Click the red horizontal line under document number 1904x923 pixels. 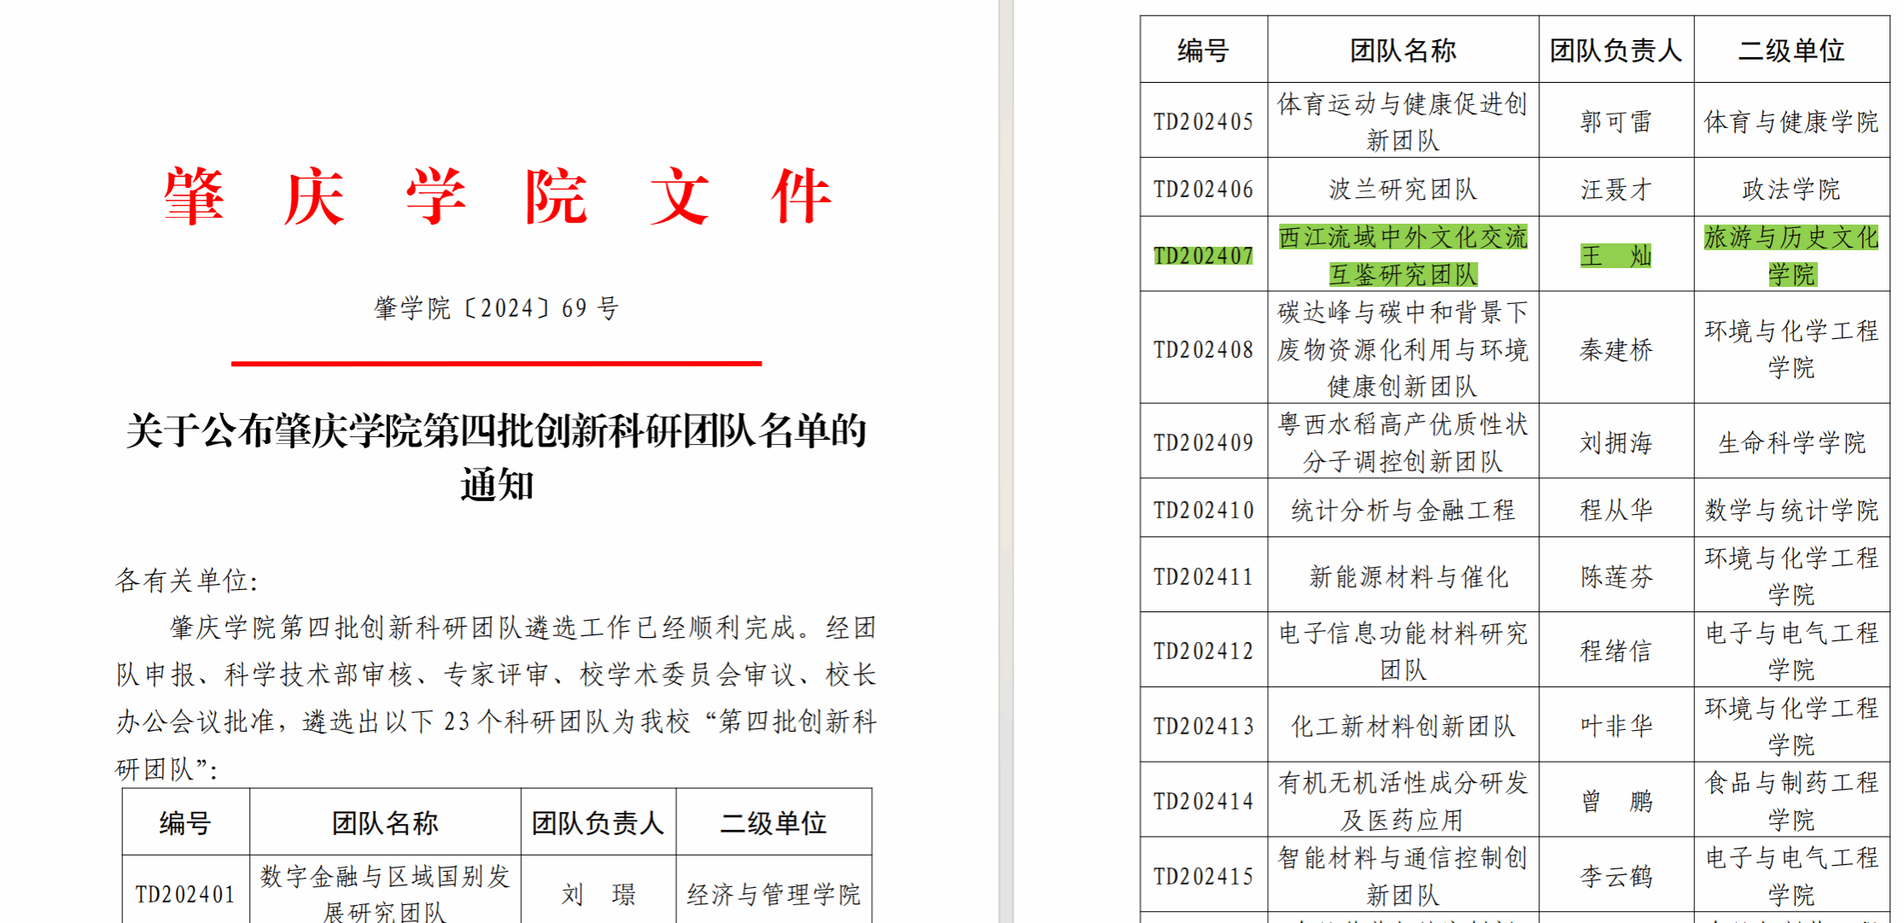click(x=496, y=364)
